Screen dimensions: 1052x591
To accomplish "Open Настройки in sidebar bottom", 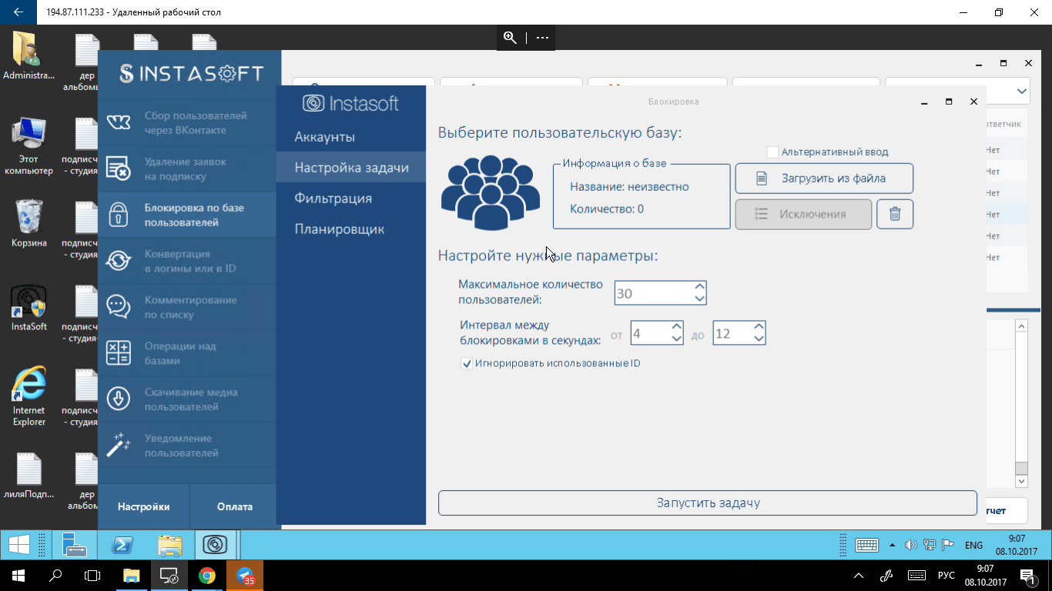I will point(143,506).
